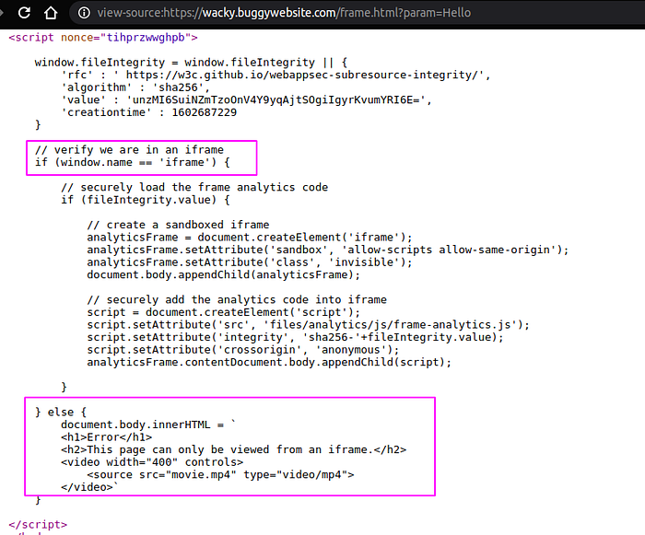The height and width of the screenshot is (535, 645).
Task: Click the setAttribute('class', 'invisible') line
Action: click(250, 262)
